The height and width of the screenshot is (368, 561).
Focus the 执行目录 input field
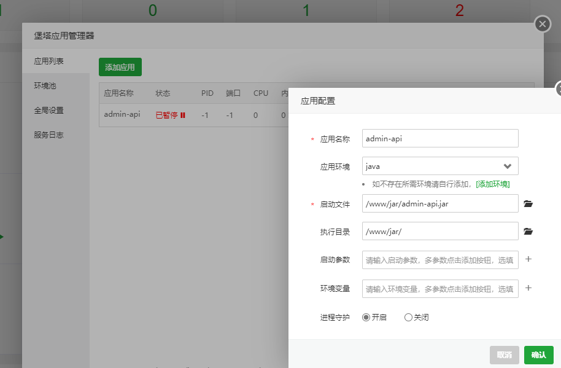pos(440,231)
